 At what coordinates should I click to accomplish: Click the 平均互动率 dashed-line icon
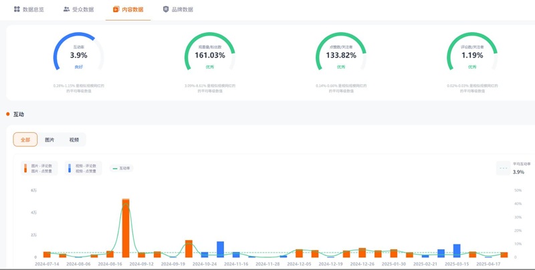503,168
